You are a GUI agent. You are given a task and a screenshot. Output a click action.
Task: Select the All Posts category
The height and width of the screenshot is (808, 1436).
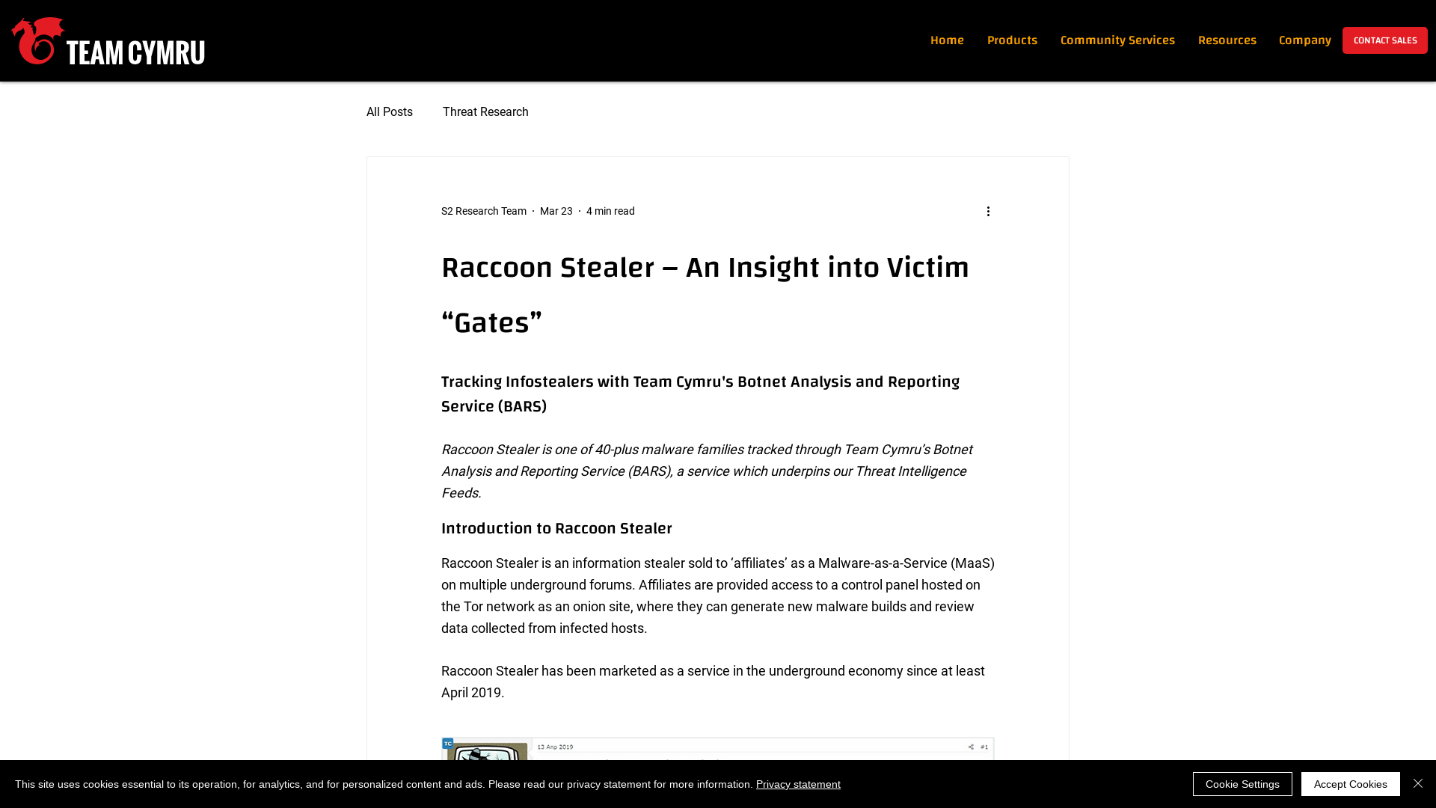coord(390,112)
